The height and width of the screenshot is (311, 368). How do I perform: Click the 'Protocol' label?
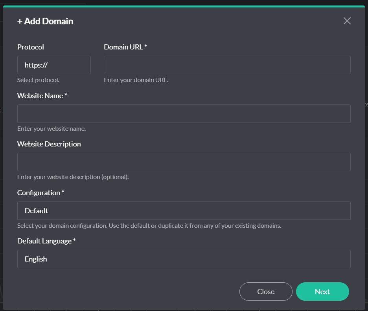point(31,47)
